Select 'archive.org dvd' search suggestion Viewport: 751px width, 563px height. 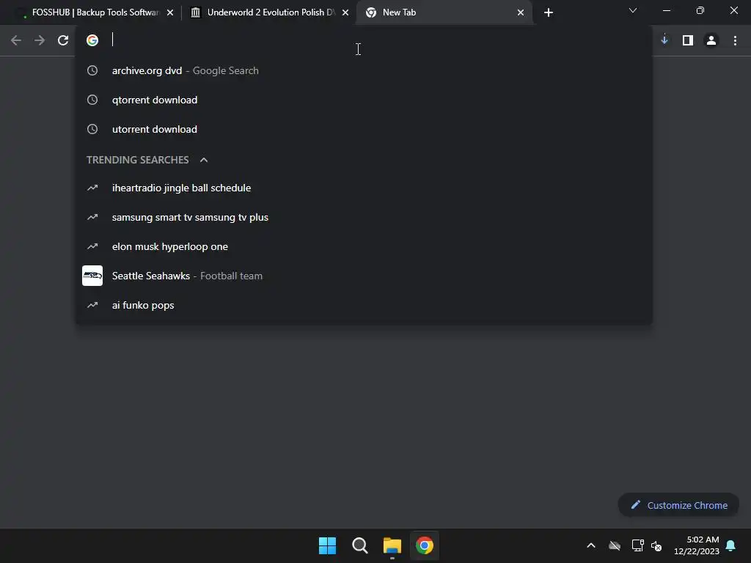click(x=364, y=70)
